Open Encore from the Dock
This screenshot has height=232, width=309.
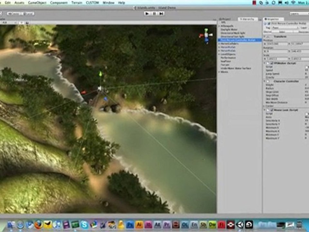(194, 225)
